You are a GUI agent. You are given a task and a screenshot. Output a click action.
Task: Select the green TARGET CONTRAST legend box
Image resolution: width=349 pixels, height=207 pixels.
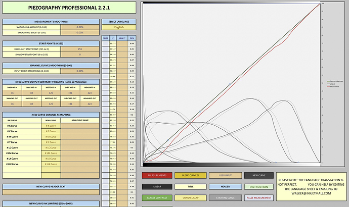[x=157, y=198]
